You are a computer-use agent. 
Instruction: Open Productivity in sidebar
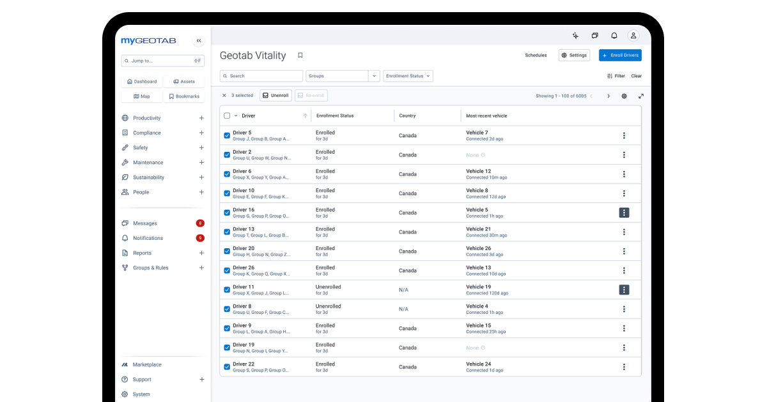(x=146, y=118)
